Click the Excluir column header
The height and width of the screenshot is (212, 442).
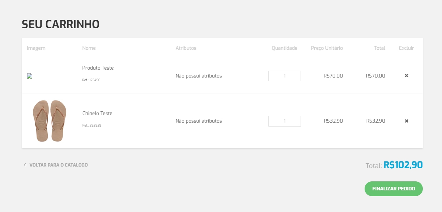coord(406,48)
